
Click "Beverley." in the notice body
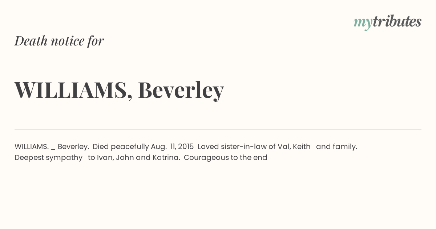(x=73, y=147)
